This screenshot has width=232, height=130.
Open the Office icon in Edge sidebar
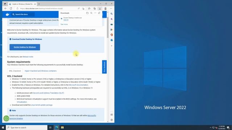click(112, 35)
